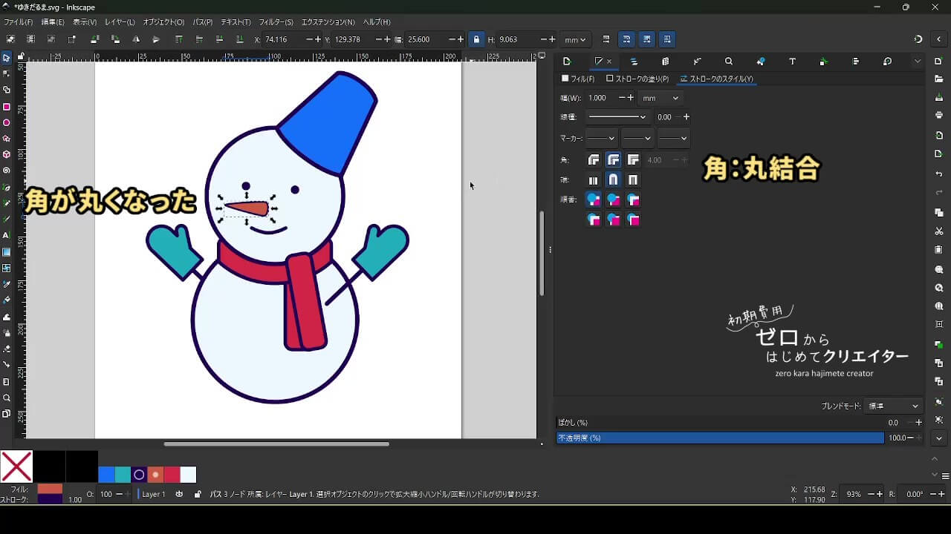Flip selection horizontally from the top toolbar
This screenshot has height=534, width=951.
coord(135,39)
